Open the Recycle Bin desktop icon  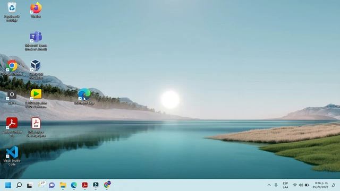[12, 12]
